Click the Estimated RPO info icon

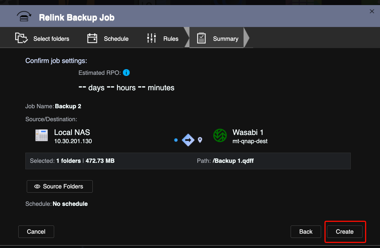point(126,73)
